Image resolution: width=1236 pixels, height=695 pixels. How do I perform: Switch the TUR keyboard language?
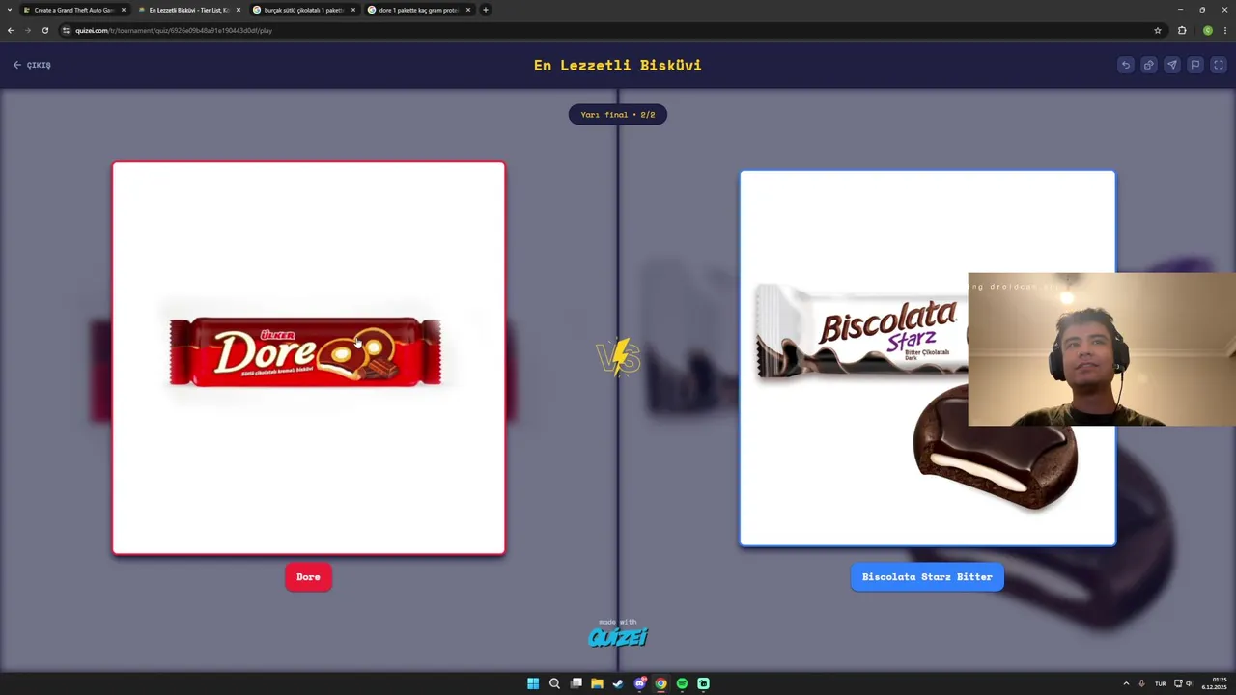1160,683
